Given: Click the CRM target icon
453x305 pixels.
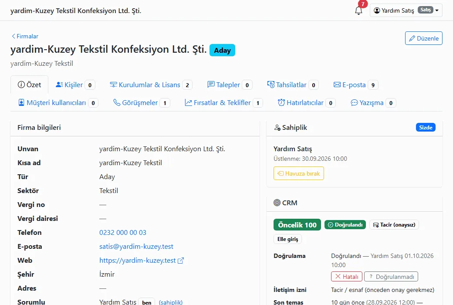Looking at the screenshot, I should (x=277, y=203).
